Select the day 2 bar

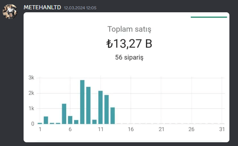pos(46,120)
